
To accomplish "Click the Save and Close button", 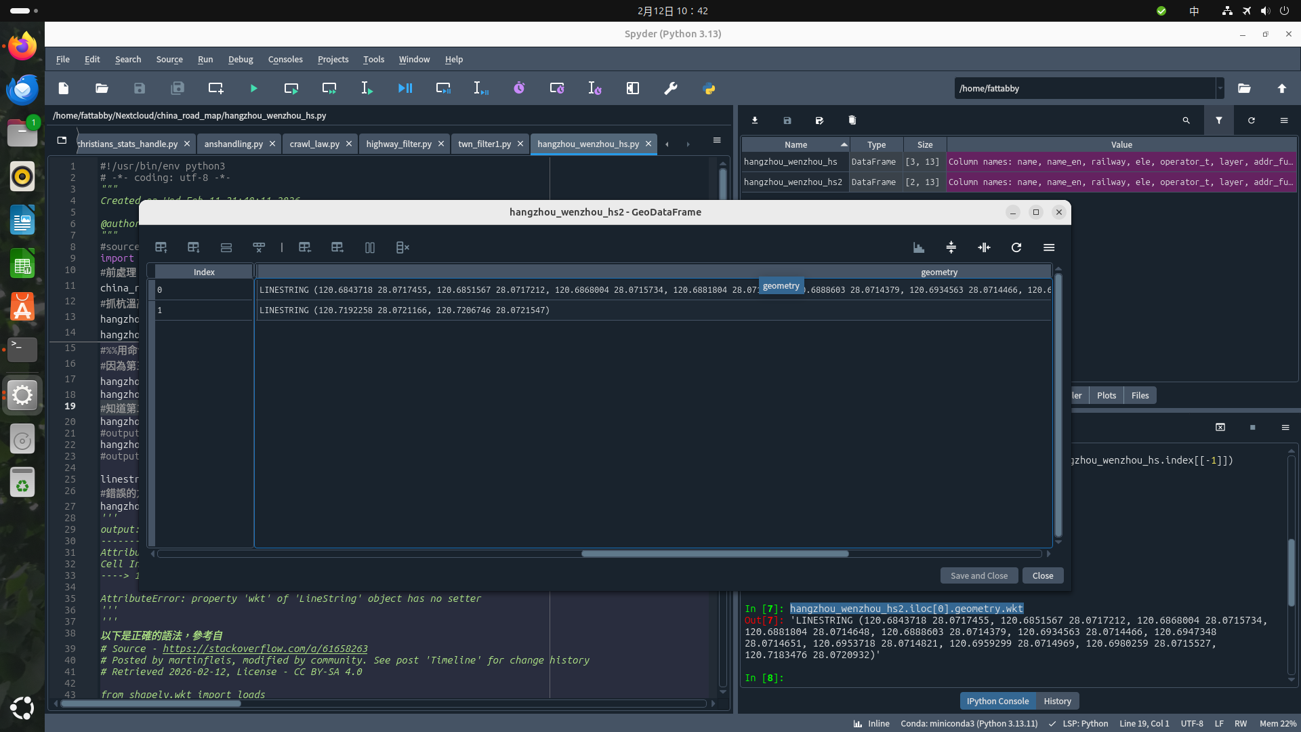I will 978,575.
